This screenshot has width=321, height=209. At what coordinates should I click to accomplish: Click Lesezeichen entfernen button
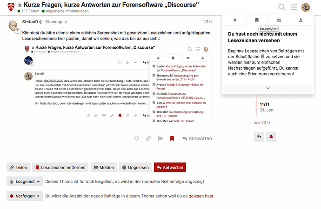(x=60, y=168)
